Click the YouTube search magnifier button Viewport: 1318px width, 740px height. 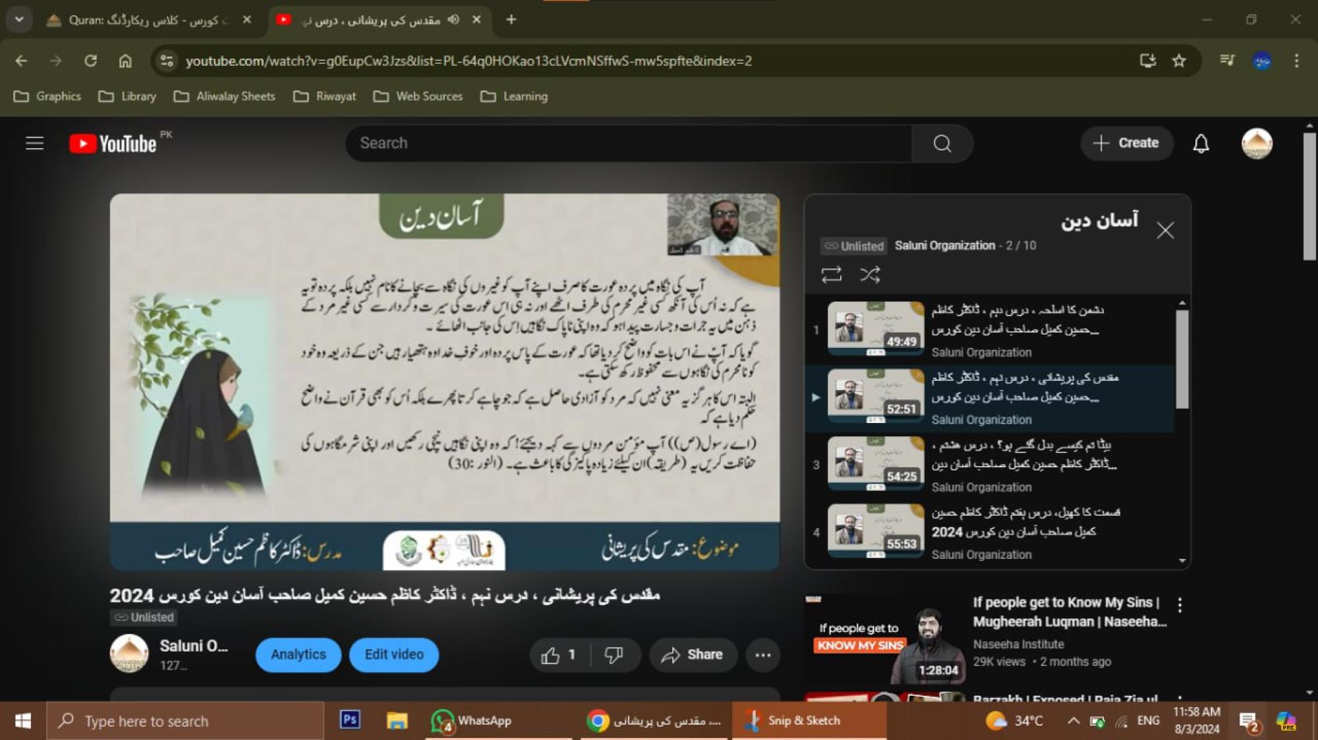click(942, 143)
